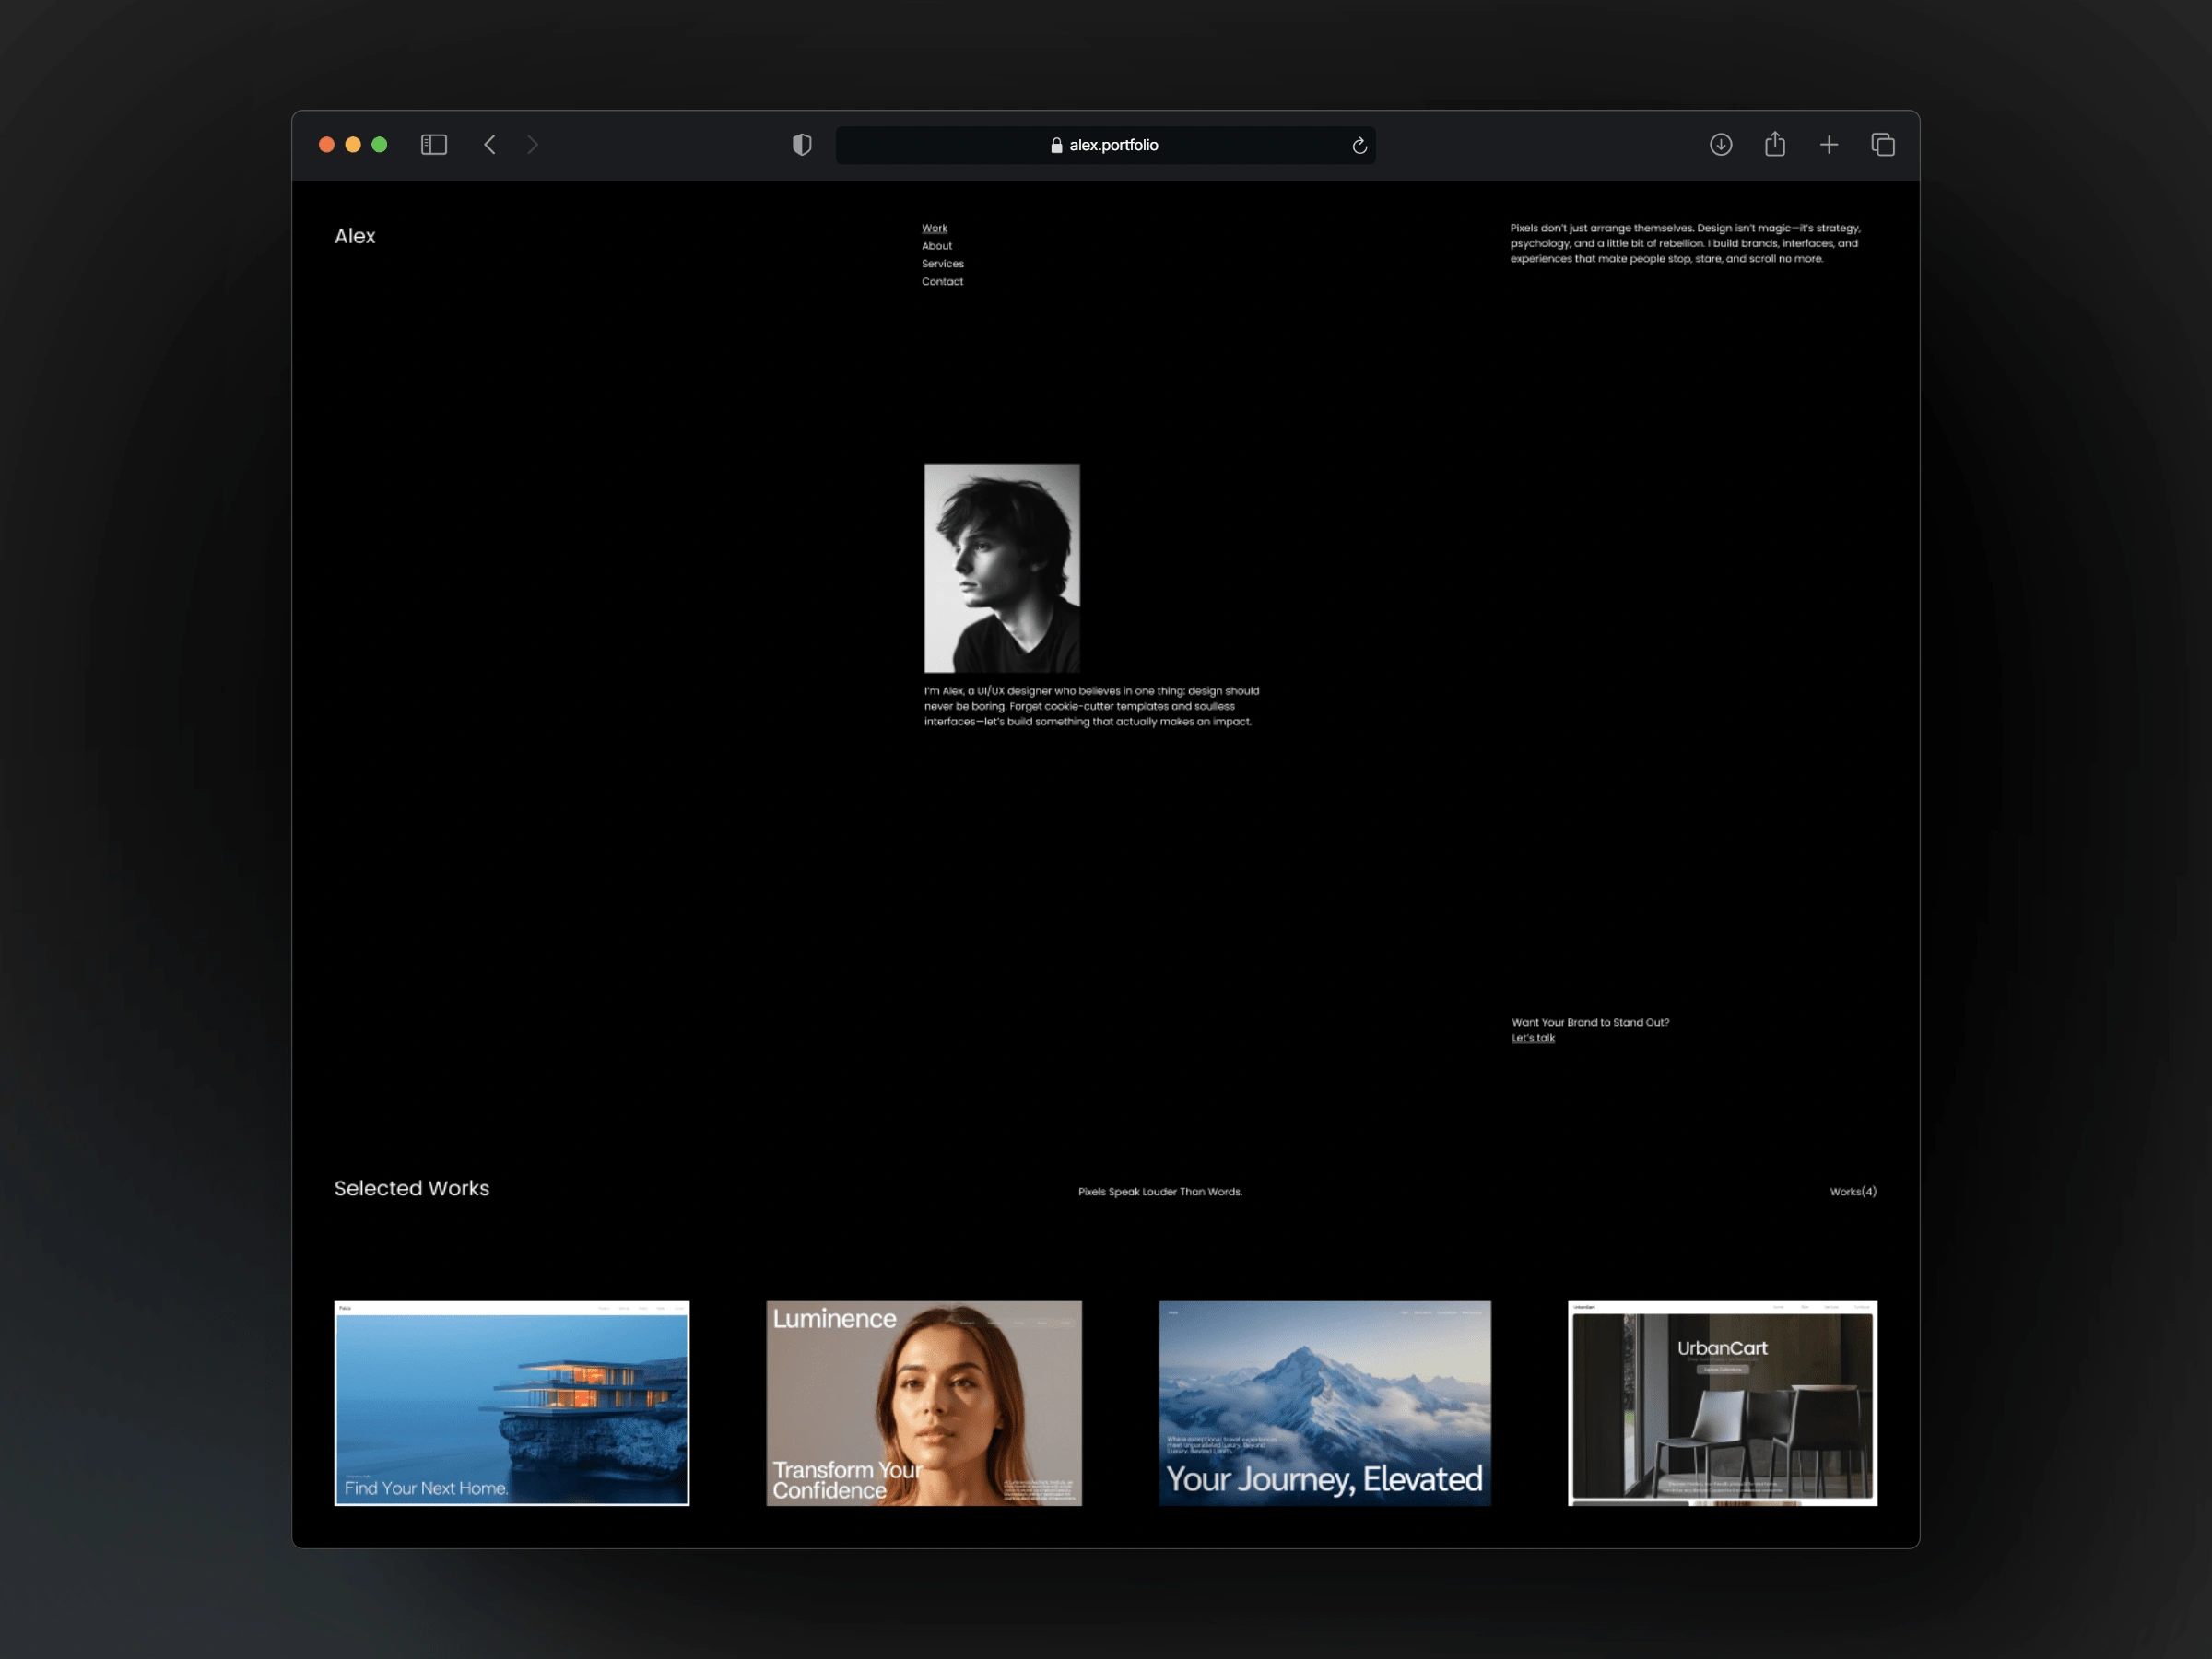2212x1659 pixels.
Task: Open the Work navigation menu item
Action: 935,229
